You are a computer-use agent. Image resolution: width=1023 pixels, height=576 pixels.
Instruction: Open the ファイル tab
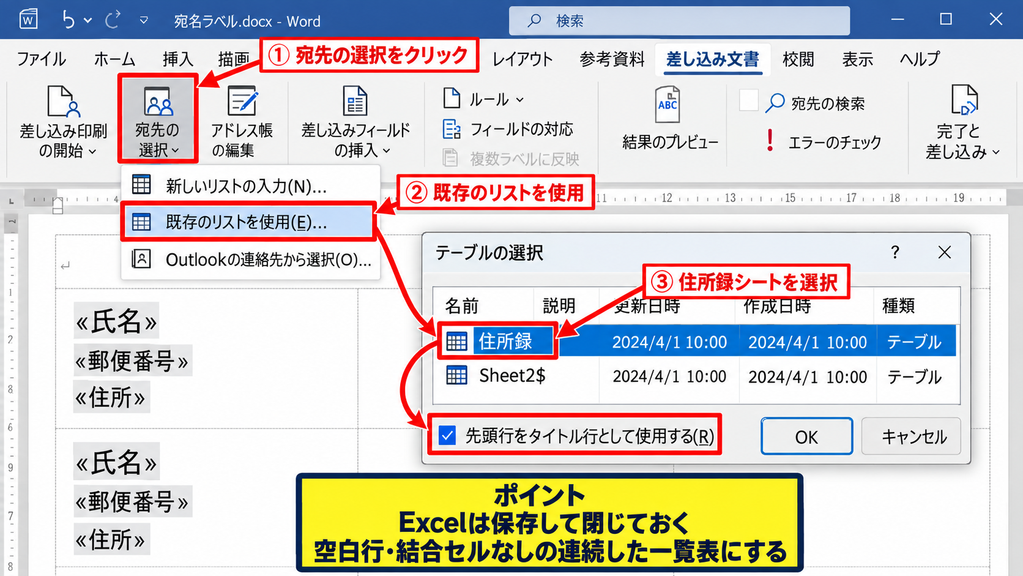tap(41, 59)
